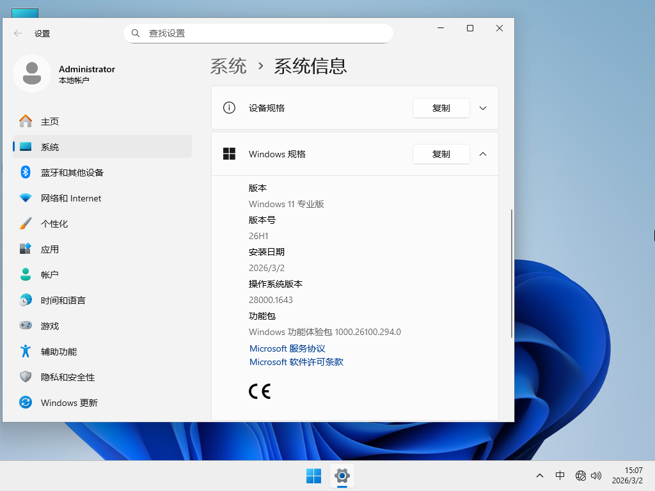
Task: Click the 查找设置 search box
Action: coord(258,33)
